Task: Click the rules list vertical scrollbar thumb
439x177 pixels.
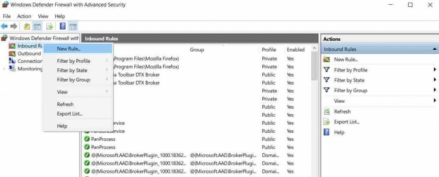Action: [314, 66]
